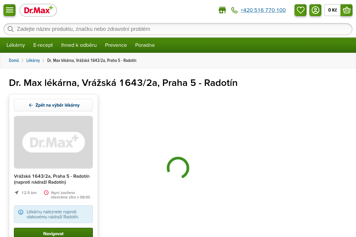356x237 pixels.
Task: Open E-recept menu item
Action: pos(43,45)
